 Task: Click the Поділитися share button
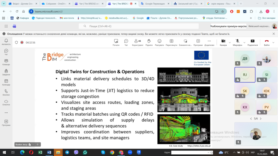pos(252,41)
